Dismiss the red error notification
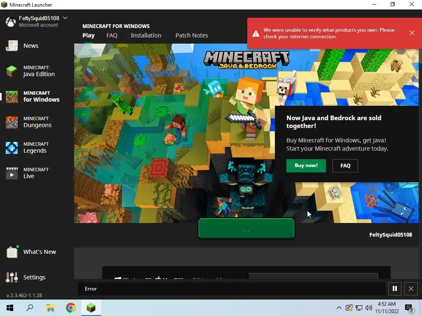The width and height of the screenshot is (422, 316). [x=412, y=33]
